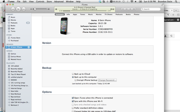Switch to list view
180x112 pixels.
[x=123, y=9]
